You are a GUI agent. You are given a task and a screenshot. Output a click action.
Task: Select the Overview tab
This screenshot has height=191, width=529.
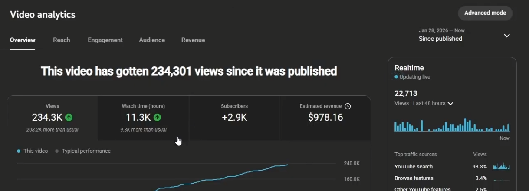click(x=23, y=40)
